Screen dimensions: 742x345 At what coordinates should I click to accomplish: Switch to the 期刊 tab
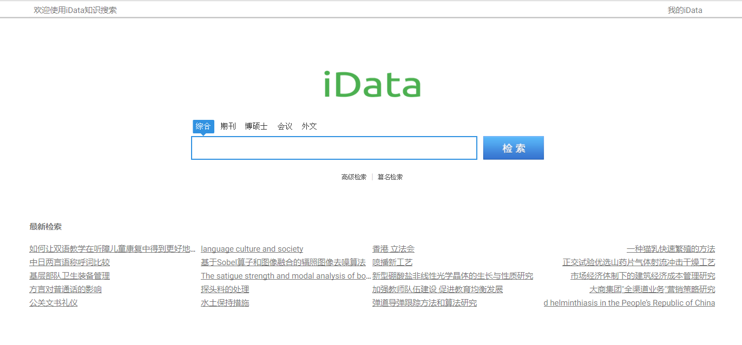[x=228, y=126]
